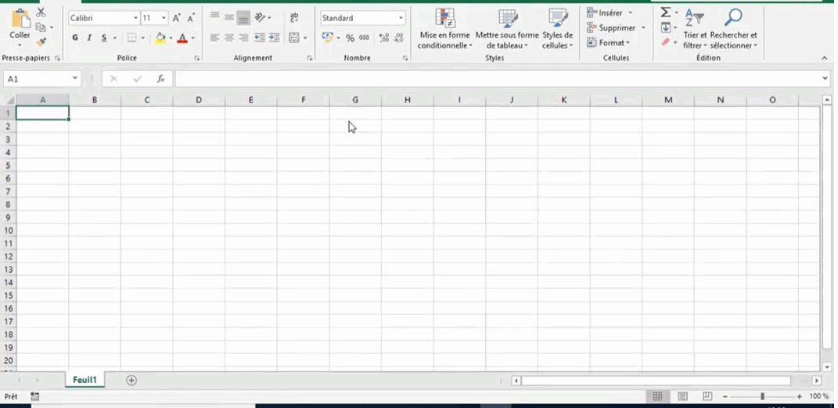Click the AutoSum sigma icon
Image resolution: width=838 pixels, height=408 pixels.
coord(665,13)
